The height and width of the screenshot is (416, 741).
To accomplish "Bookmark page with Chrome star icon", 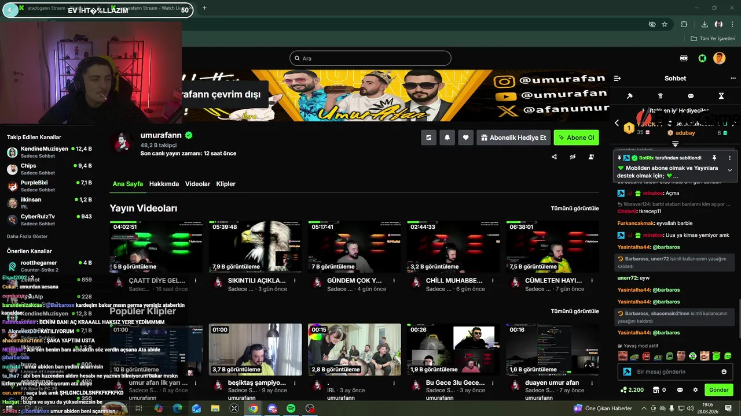I will (665, 24).
